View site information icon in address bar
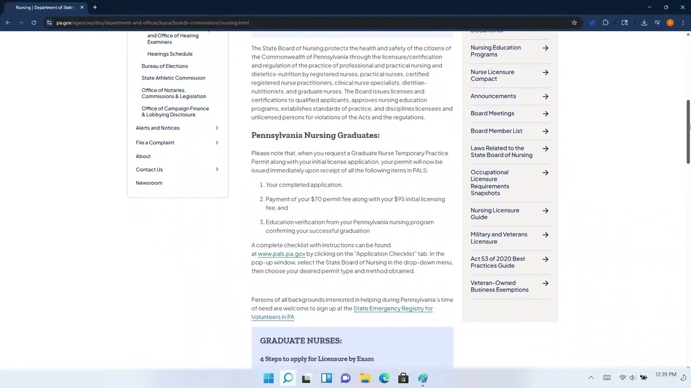 coord(49,23)
